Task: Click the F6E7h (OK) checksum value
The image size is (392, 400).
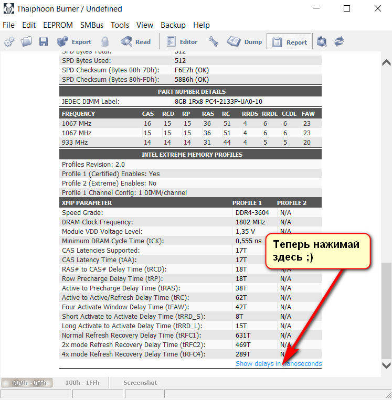Action: point(192,70)
